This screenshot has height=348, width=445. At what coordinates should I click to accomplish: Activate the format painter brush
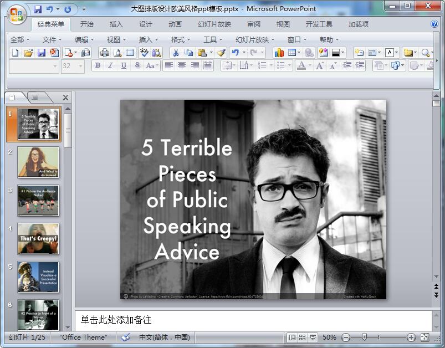click(221, 53)
